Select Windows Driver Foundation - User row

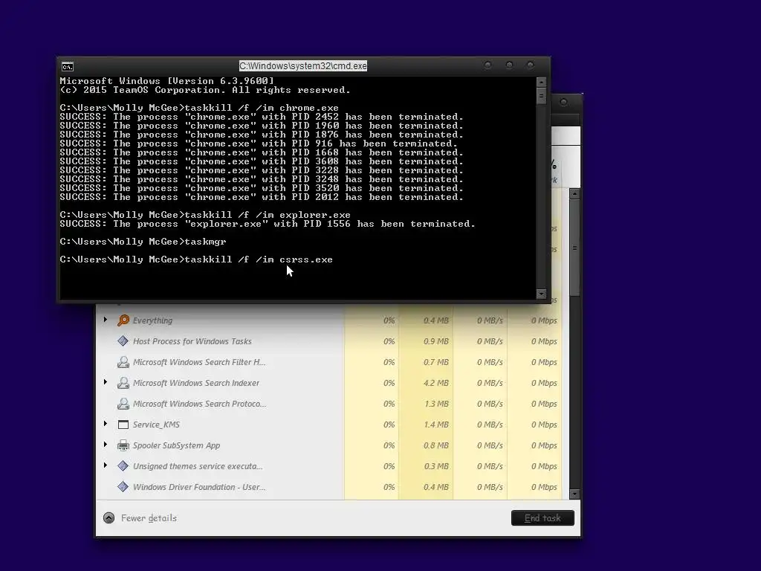pos(328,487)
